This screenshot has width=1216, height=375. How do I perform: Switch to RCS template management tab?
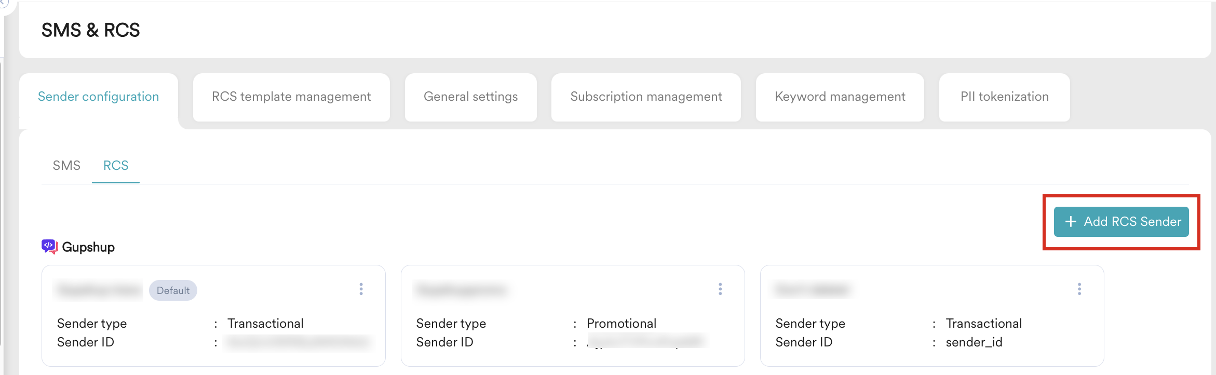[x=291, y=97]
